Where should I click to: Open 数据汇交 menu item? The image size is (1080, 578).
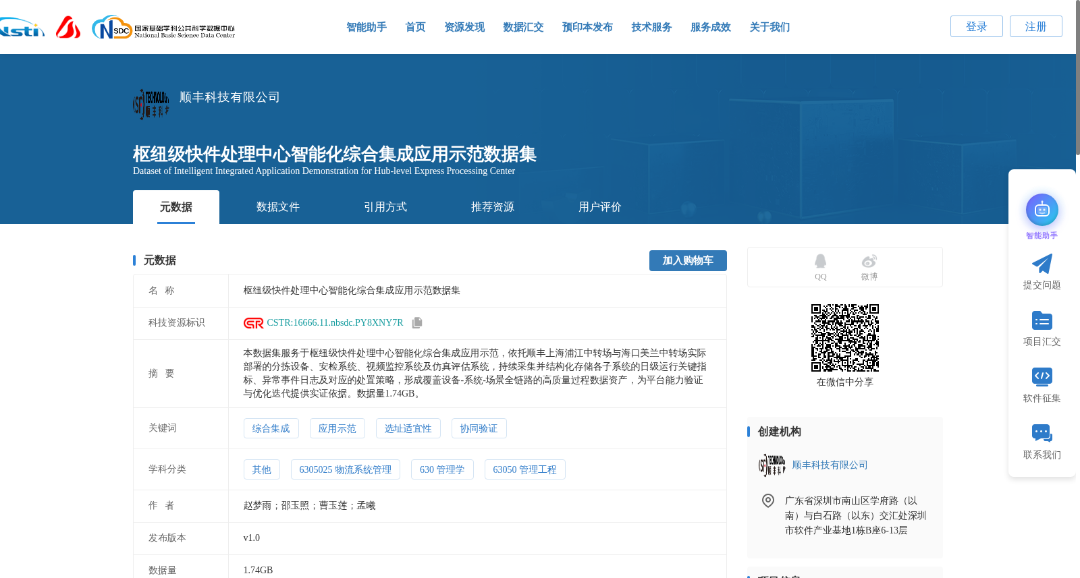pos(523,27)
